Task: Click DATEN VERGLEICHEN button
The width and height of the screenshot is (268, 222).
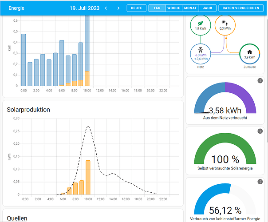Action: click(x=241, y=8)
